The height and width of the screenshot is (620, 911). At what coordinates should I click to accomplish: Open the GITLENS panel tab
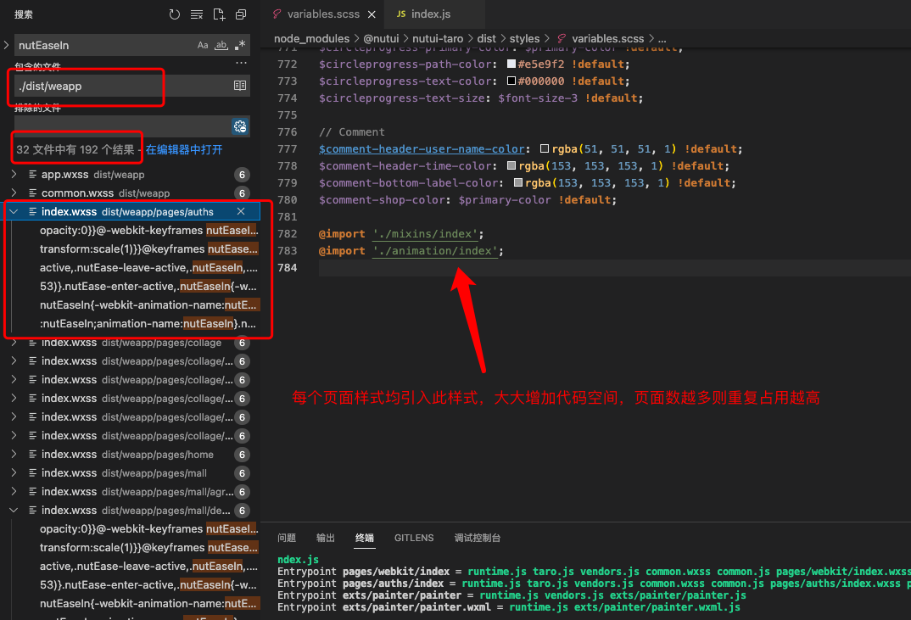click(414, 538)
